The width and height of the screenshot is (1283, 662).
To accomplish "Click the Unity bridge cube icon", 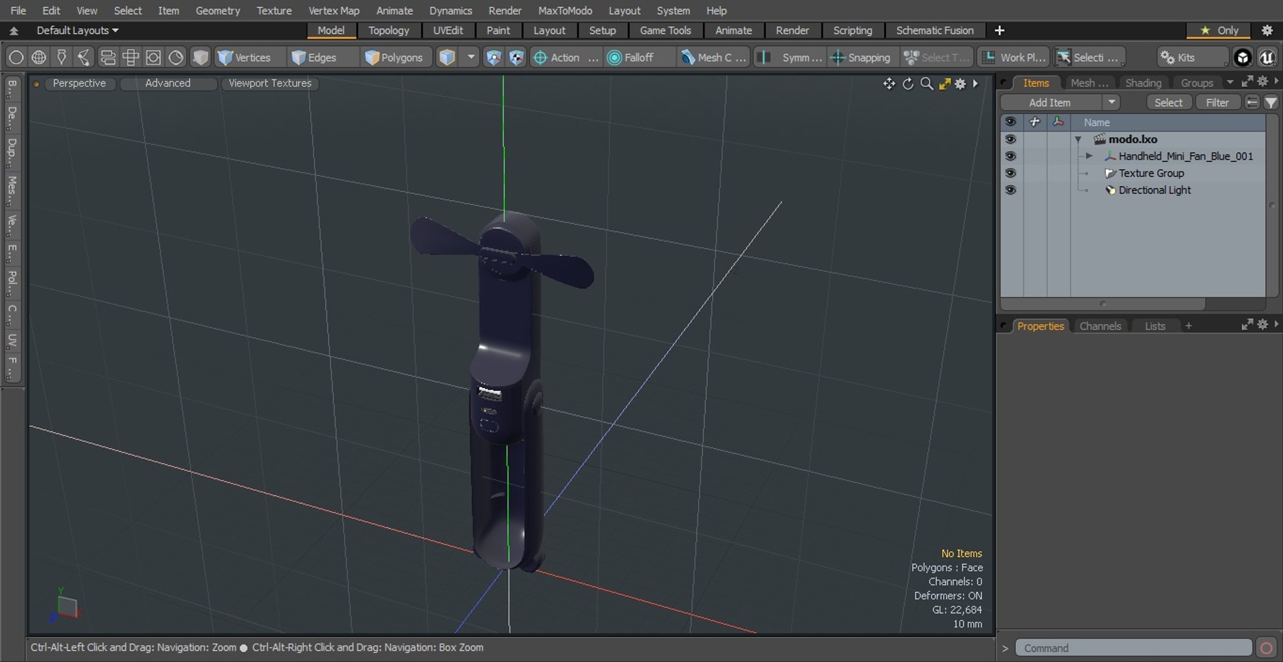I will (1242, 57).
